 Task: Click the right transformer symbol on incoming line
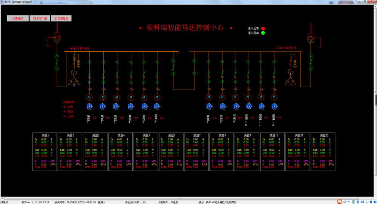(311, 38)
